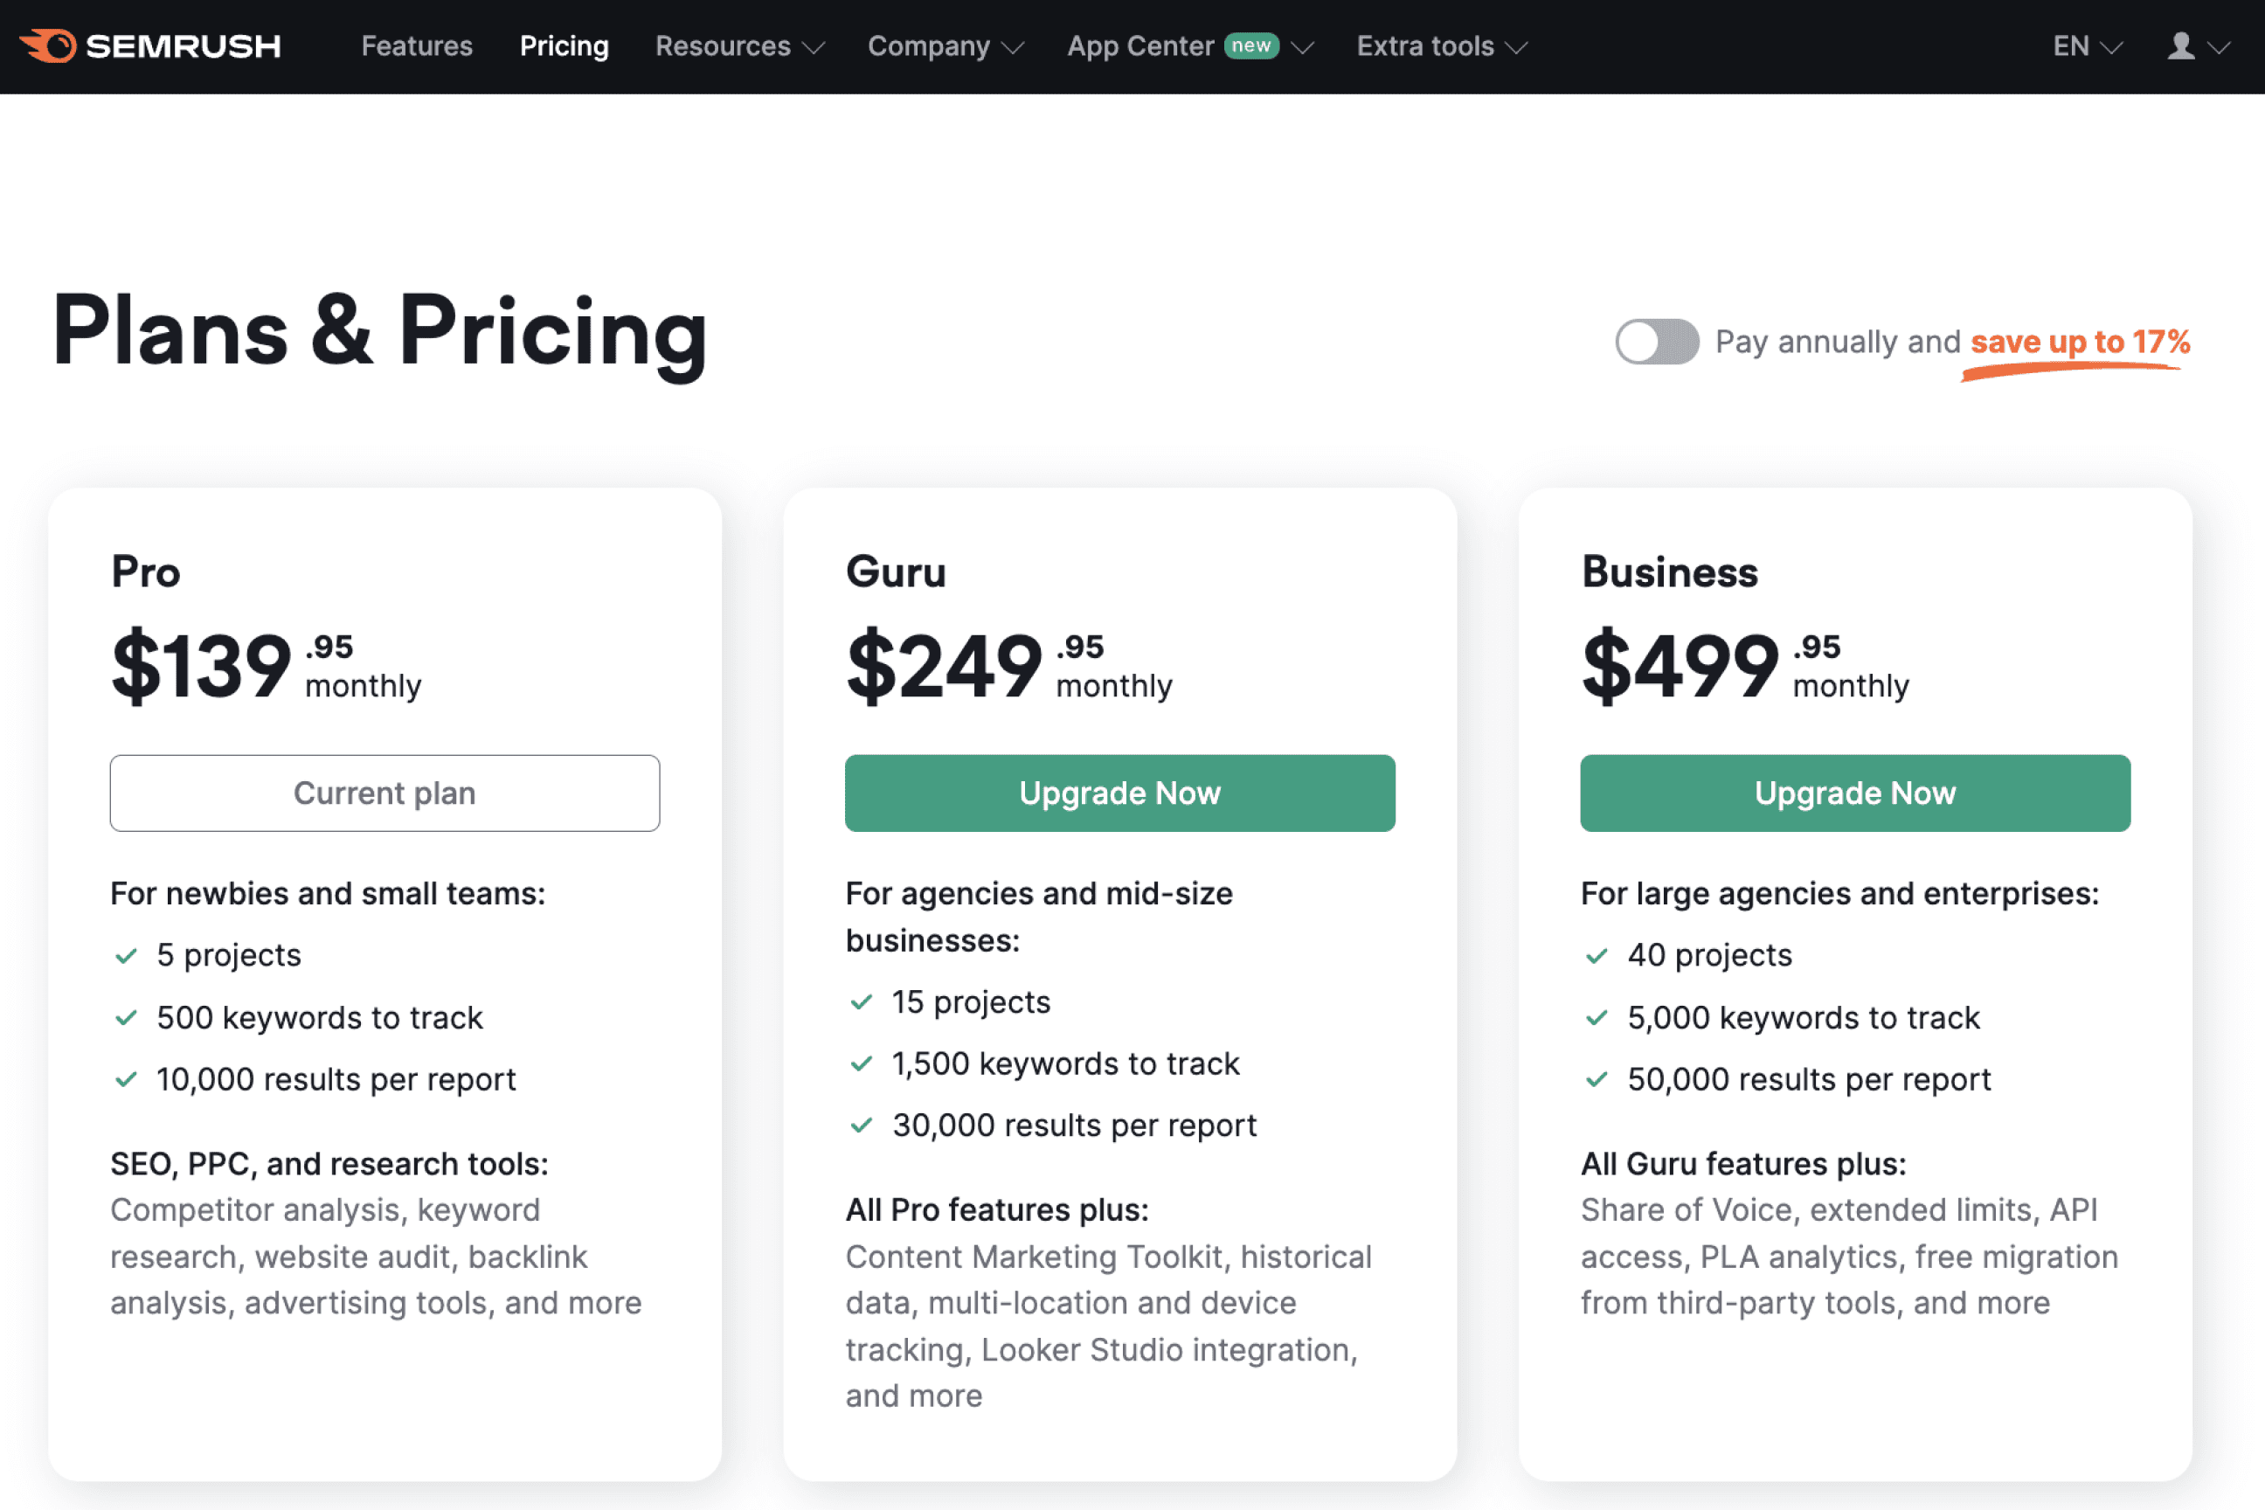Click the SEMRUSH logo

[x=151, y=45]
